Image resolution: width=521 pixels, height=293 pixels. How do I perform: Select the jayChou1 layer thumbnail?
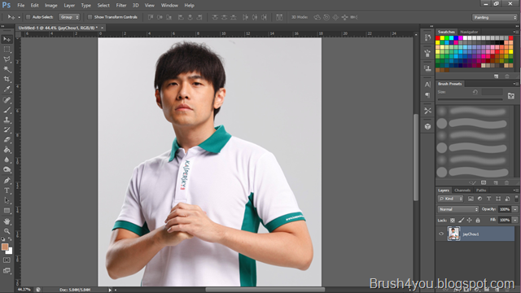coord(453,234)
